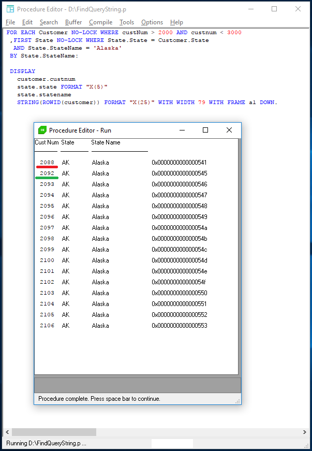Click the horizontal scrollbar left arrow
The height and width of the screenshot is (451, 312).
click(x=7, y=432)
